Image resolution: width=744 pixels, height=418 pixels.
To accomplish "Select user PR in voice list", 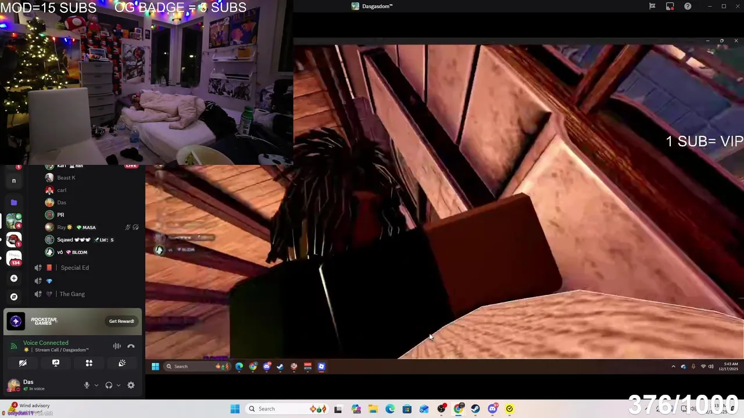I will 60,215.
